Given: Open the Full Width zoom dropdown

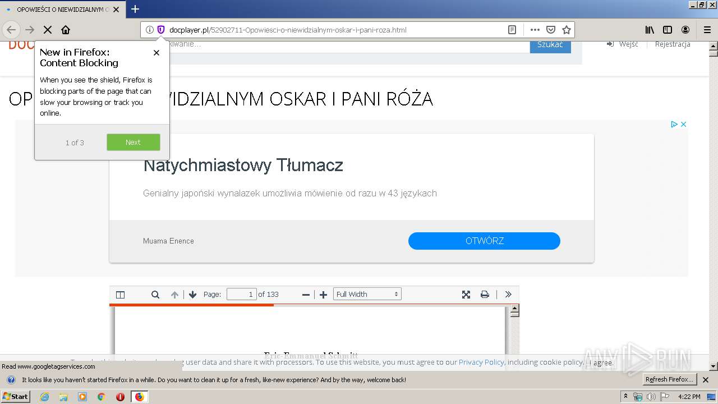Looking at the screenshot, I should (x=367, y=294).
